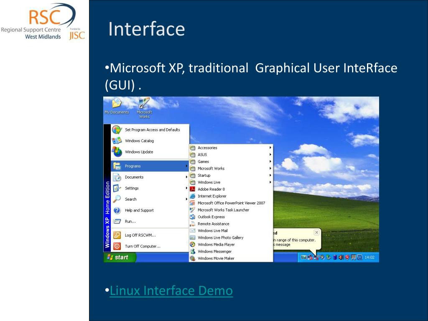Screen dimensions: 428x321
Task: Expand the Documents submenu
Action: click(x=150, y=177)
